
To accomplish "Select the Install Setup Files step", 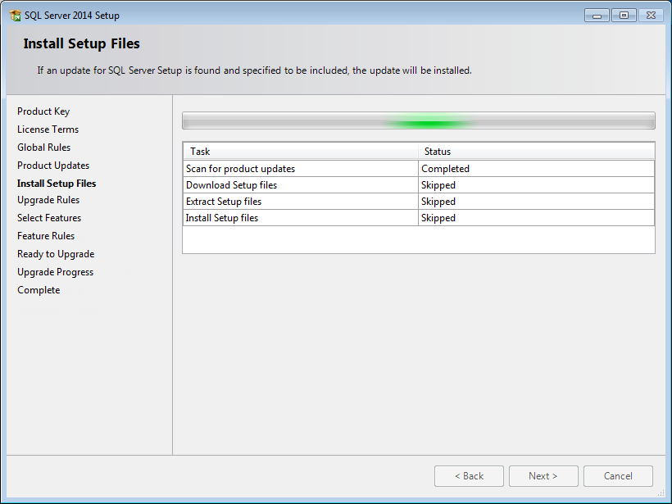I will point(57,184).
